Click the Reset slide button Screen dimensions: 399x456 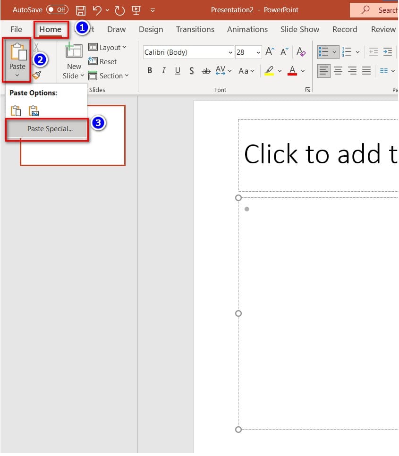[x=102, y=61]
